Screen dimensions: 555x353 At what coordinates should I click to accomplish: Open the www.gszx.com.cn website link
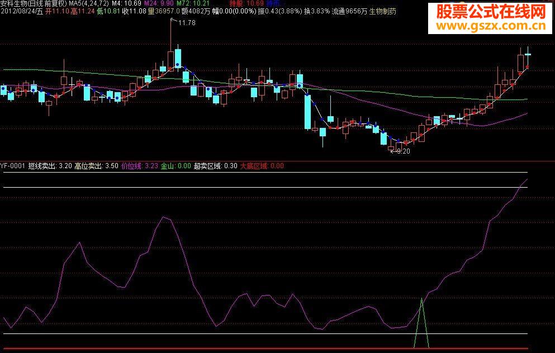(491, 26)
